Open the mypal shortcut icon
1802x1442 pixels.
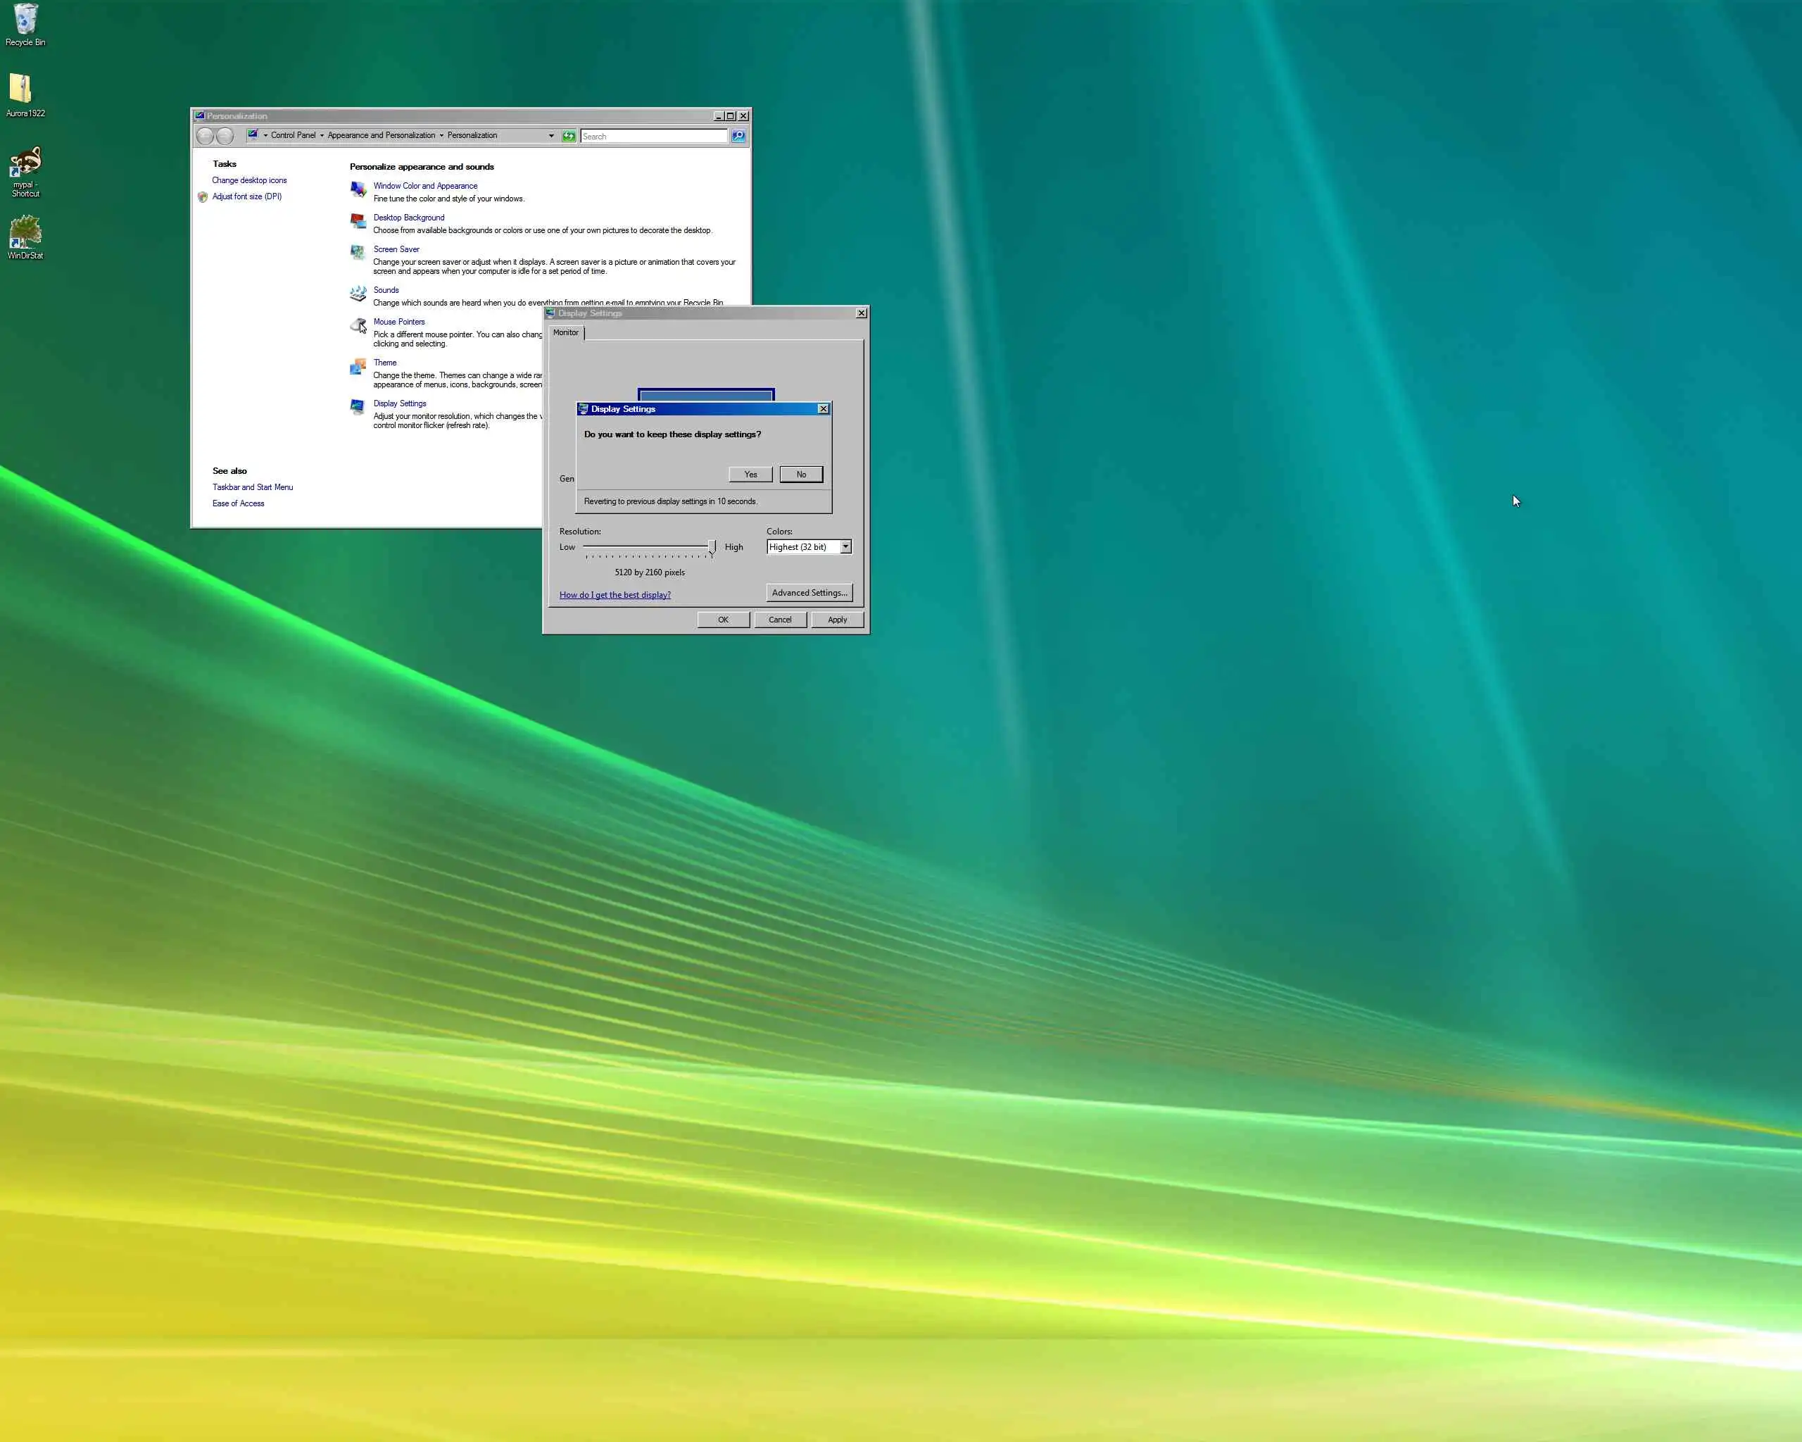coord(25,162)
